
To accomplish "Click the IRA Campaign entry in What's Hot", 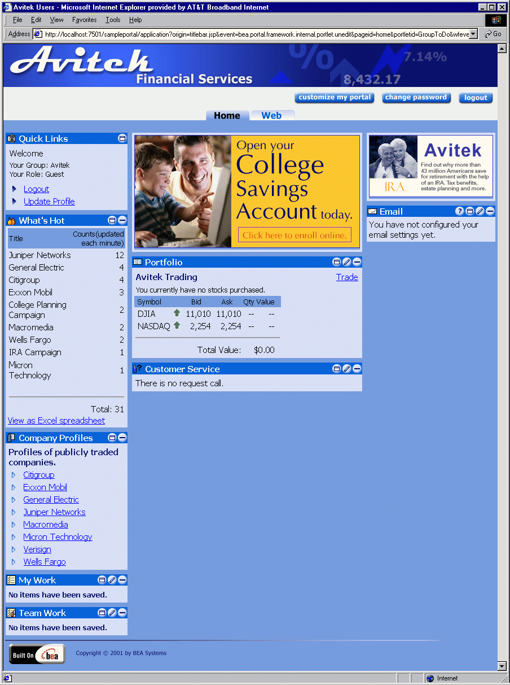I will point(35,352).
